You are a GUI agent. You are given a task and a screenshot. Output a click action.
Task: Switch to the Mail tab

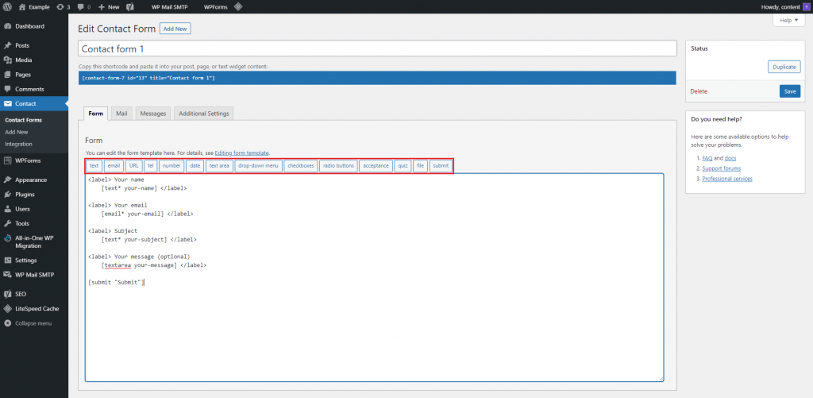pos(121,114)
